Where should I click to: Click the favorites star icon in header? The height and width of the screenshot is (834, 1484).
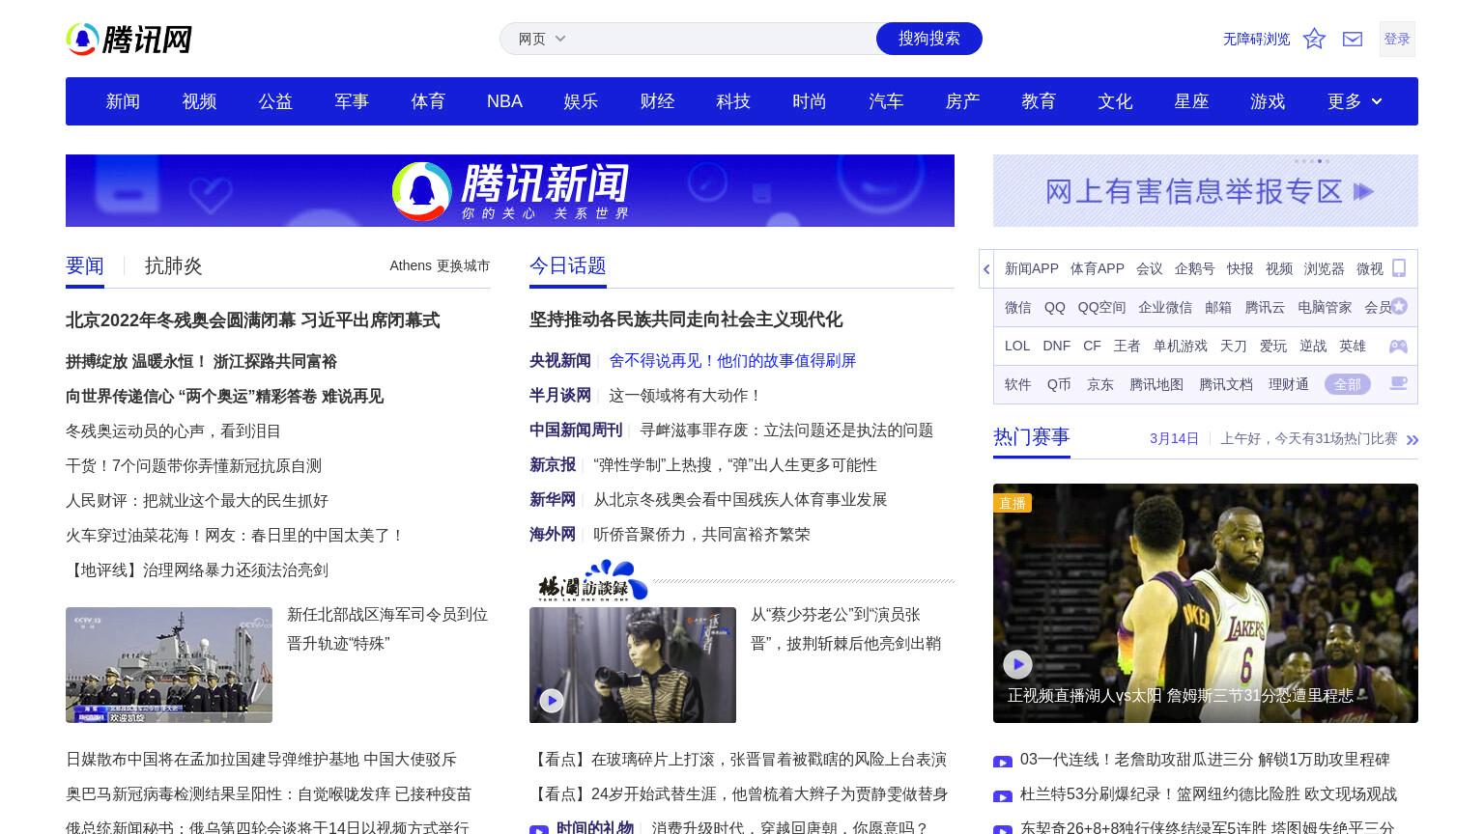pos(1314,39)
